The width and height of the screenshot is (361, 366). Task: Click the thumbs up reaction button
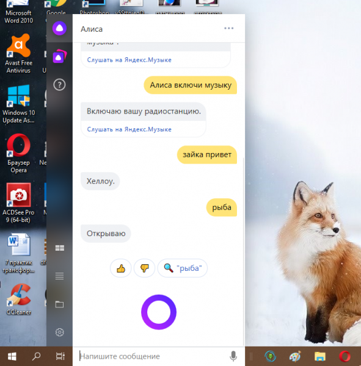(x=121, y=268)
